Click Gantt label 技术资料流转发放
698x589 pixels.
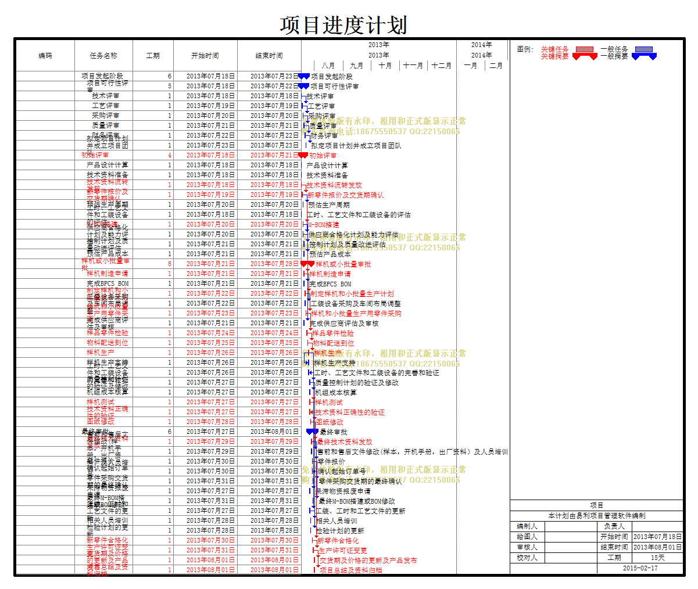click(334, 185)
